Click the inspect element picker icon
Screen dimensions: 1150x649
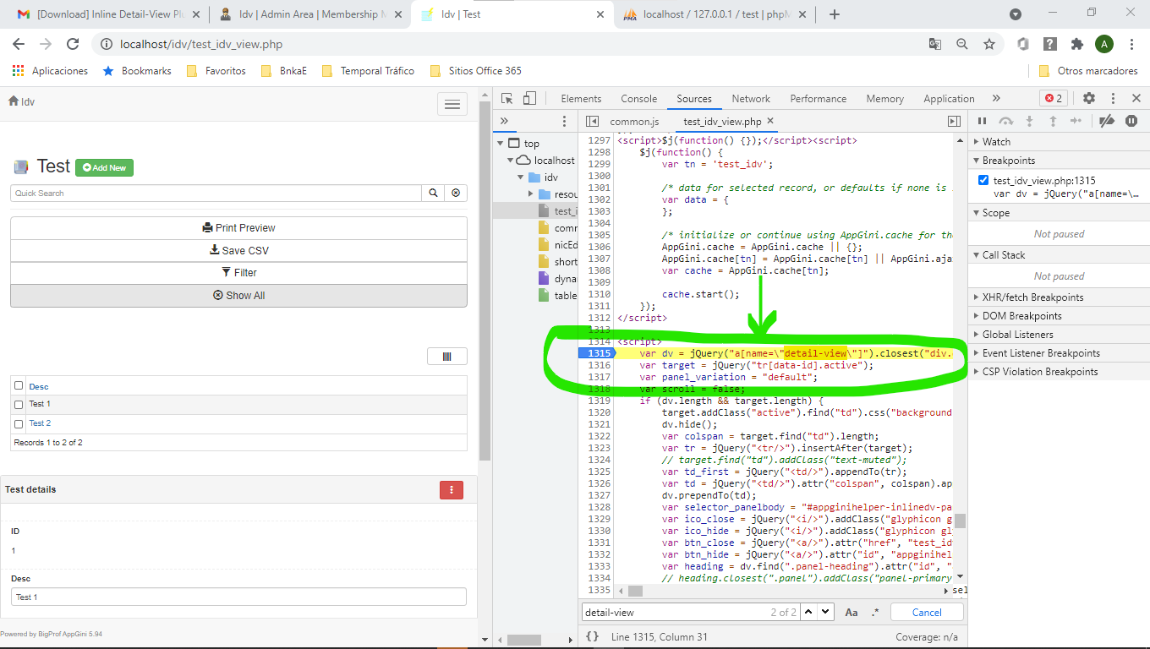point(507,98)
